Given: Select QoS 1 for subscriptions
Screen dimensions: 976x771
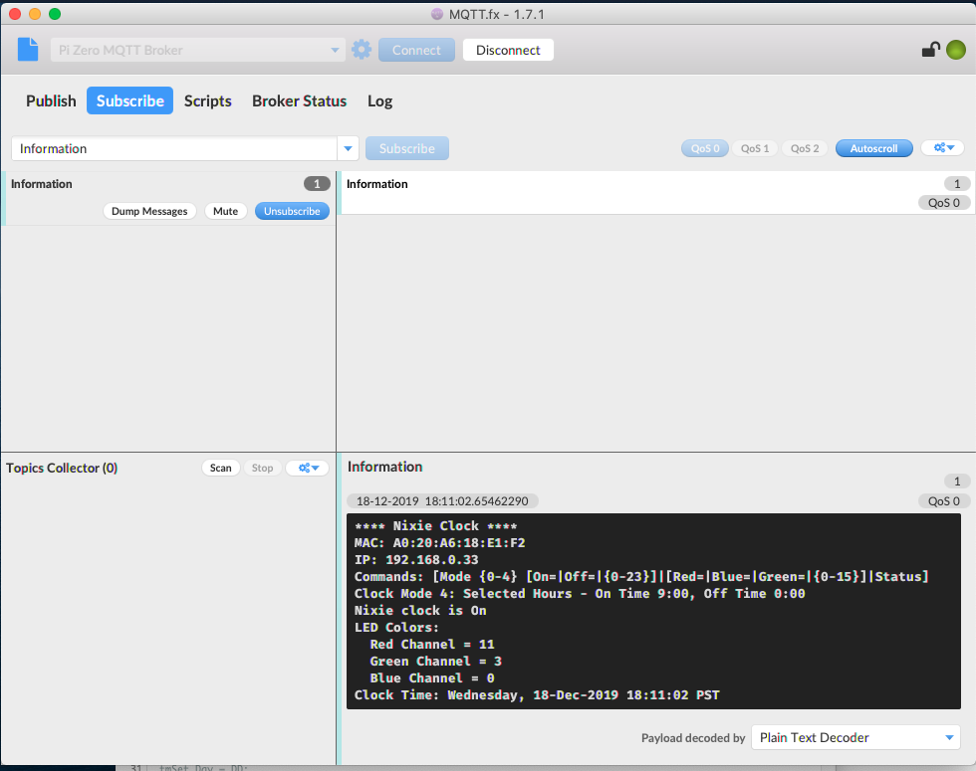Looking at the screenshot, I should 754,147.
